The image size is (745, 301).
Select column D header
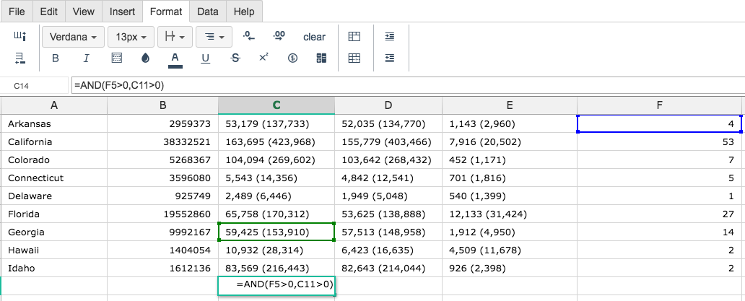[388, 106]
